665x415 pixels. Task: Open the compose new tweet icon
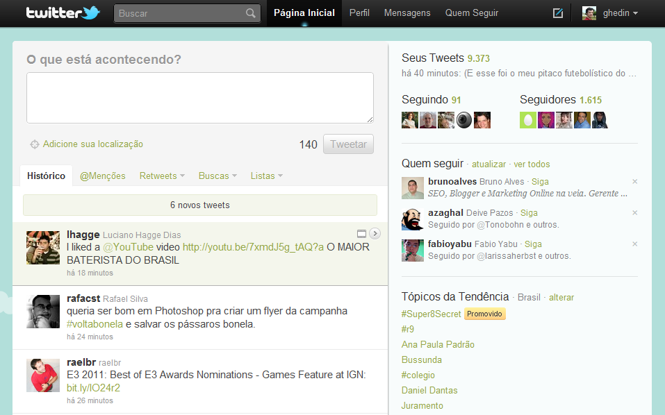pyautogui.click(x=557, y=13)
